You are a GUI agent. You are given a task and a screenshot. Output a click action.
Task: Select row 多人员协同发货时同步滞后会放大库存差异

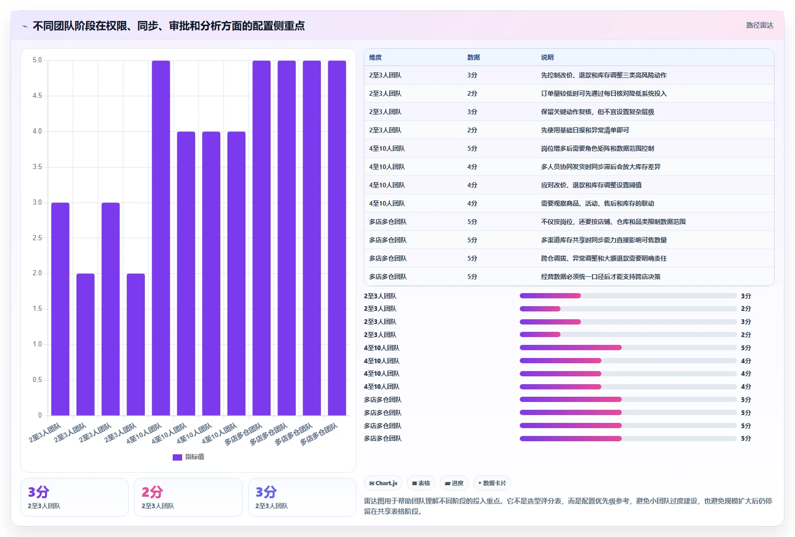pos(569,167)
